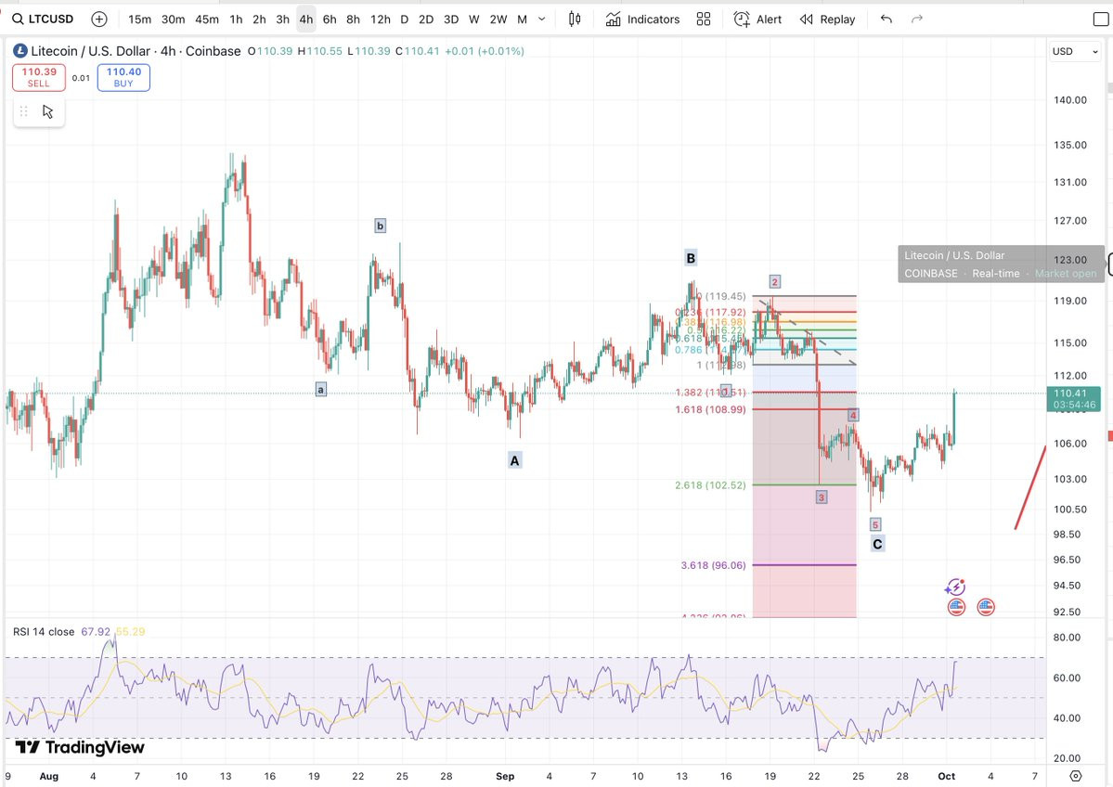This screenshot has width=1113, height=787.
Task: Grab the drawing toolbar drag handle
Action: [23, 111]
